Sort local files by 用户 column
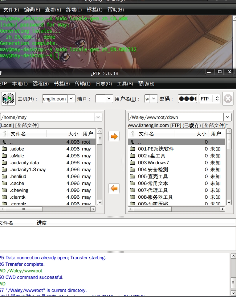Viewport: 236px width, 297px height. click(x=88, y=133)
